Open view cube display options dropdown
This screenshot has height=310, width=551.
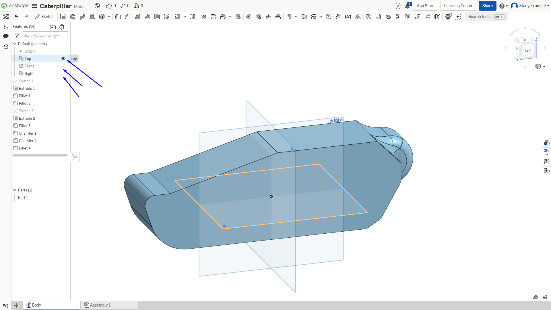(x=540, y=67)
